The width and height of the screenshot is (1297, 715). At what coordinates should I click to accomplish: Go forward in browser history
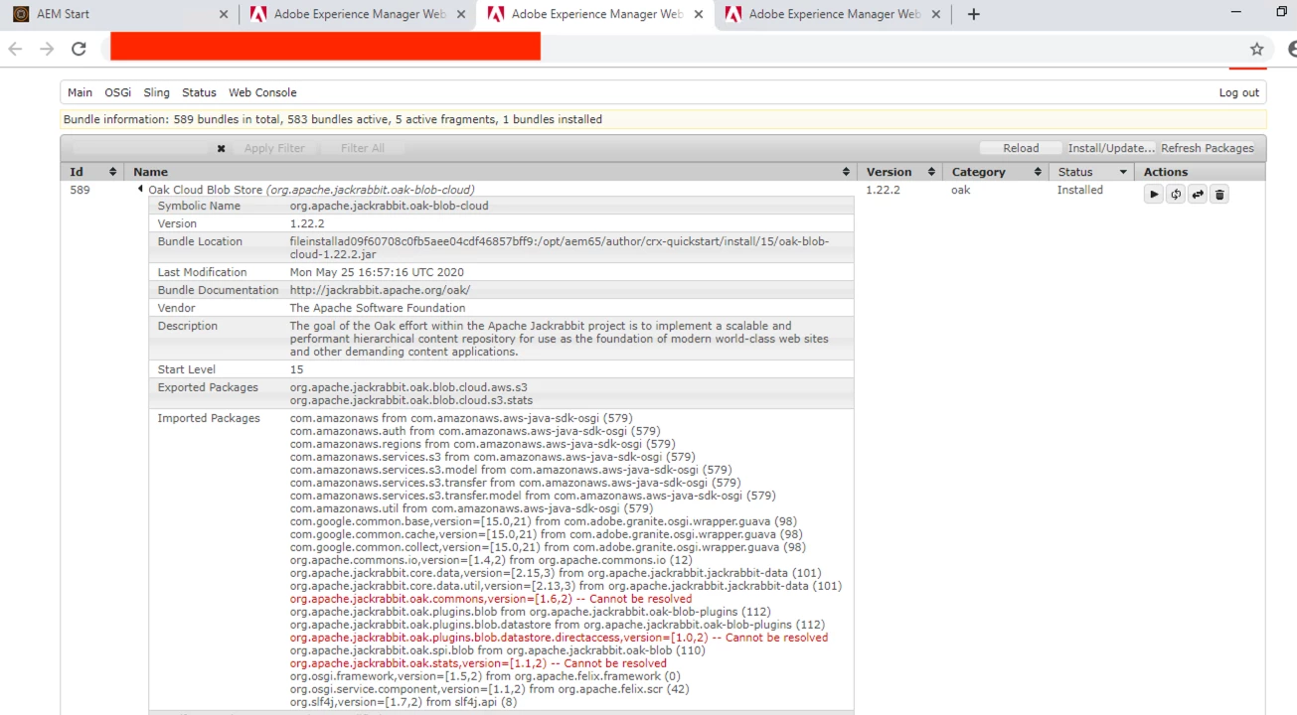coord(47,49)
